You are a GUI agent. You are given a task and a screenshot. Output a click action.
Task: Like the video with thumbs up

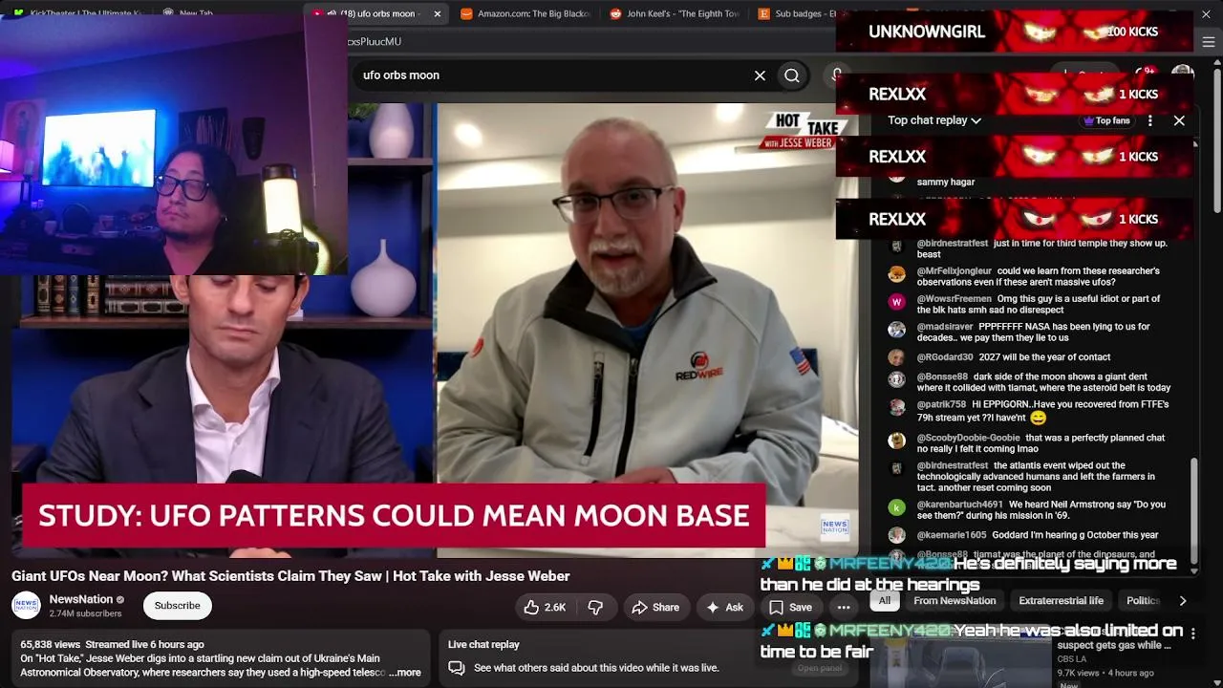click(x=545, y=607)
